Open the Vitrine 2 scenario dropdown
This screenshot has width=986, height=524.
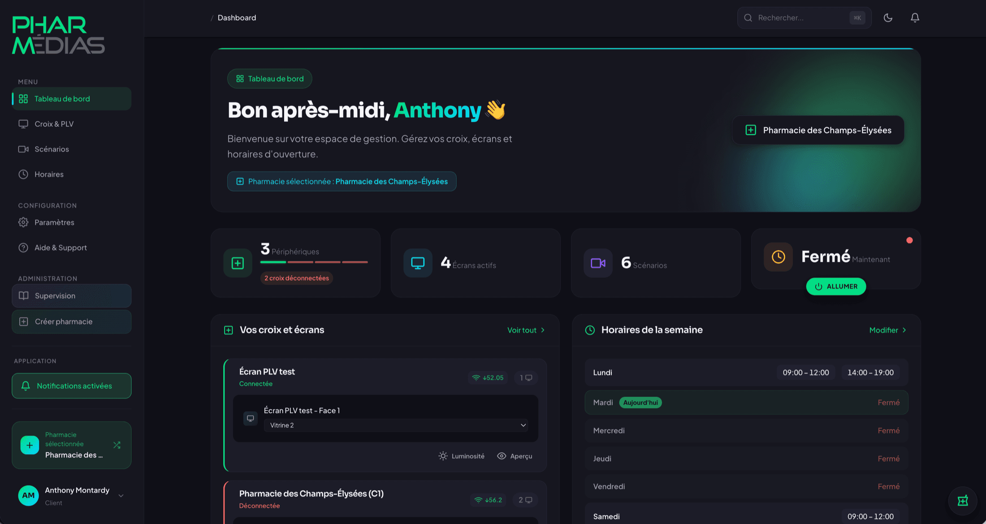coord(396,425)
